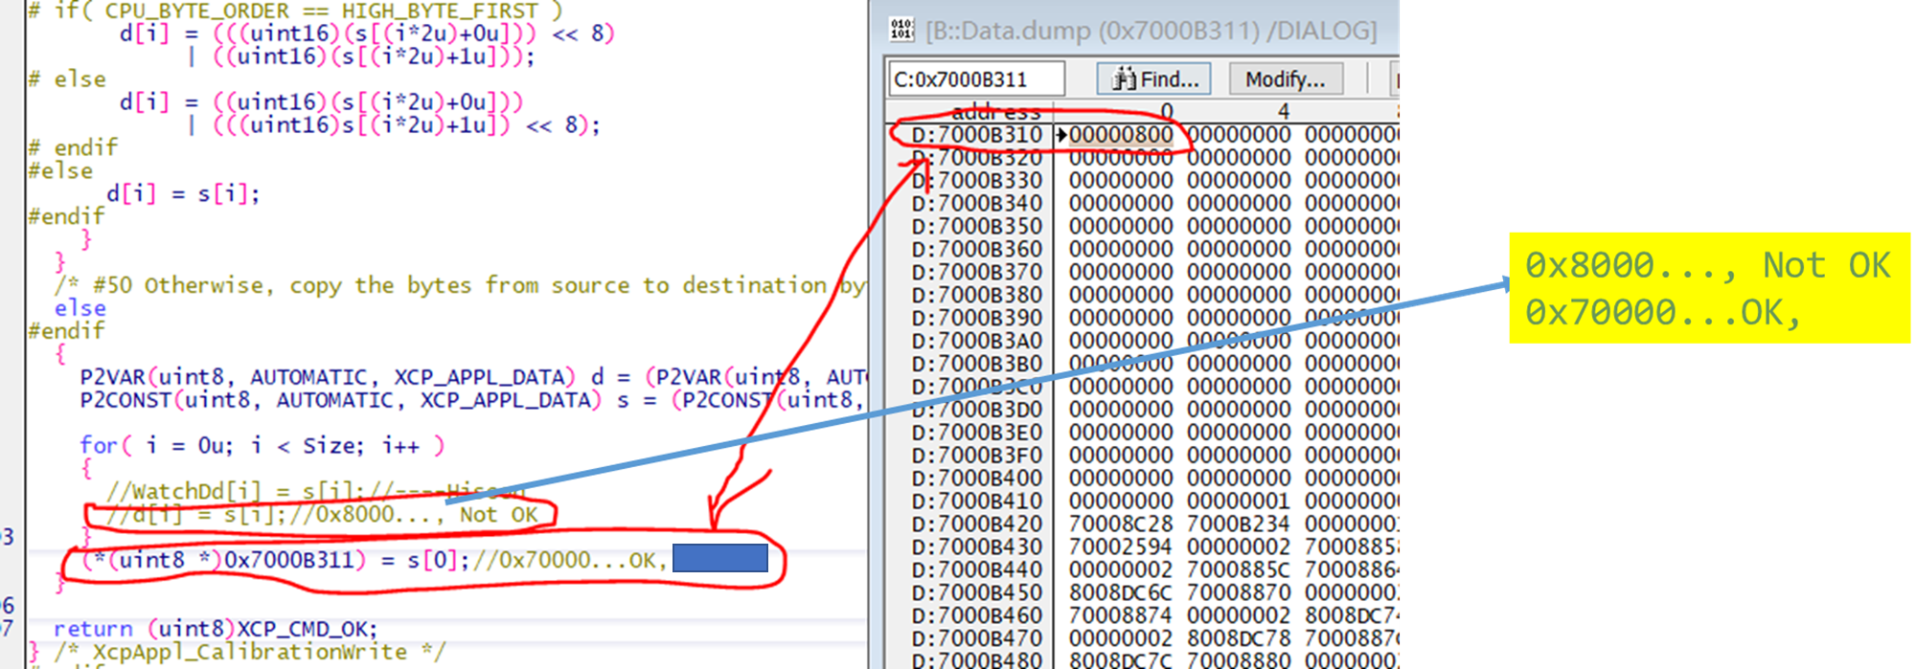Select the 7000885C value in row D:7000B440
The width and height of the screenshot is (1916, 669).
(x=1239, y=570)
